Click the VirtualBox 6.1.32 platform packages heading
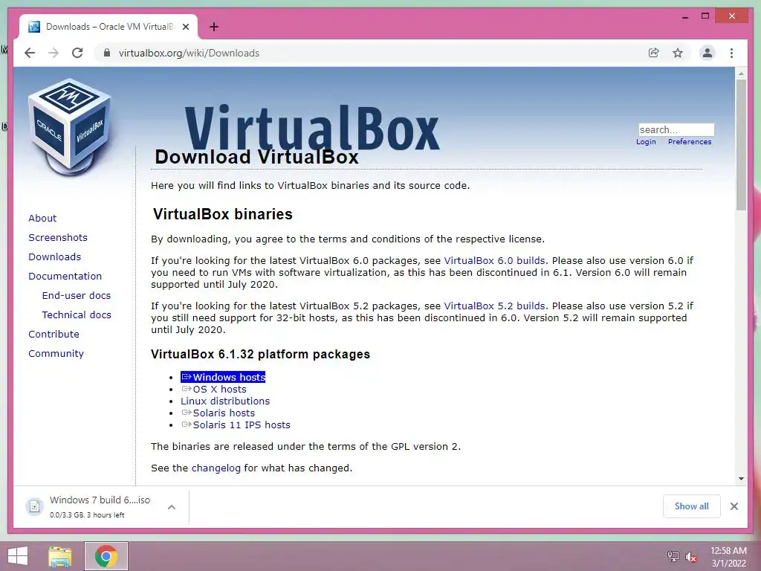Screen dimensions: 761x571 (x=260, y=355)
